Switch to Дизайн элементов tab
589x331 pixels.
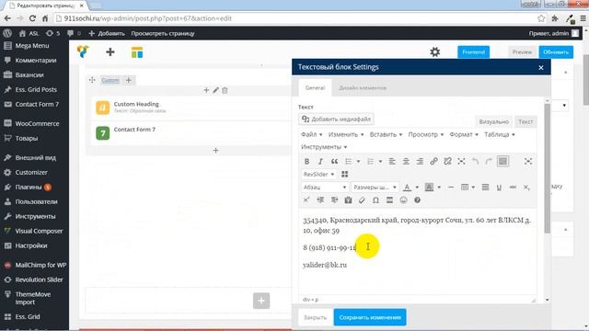tap(363, 88)
